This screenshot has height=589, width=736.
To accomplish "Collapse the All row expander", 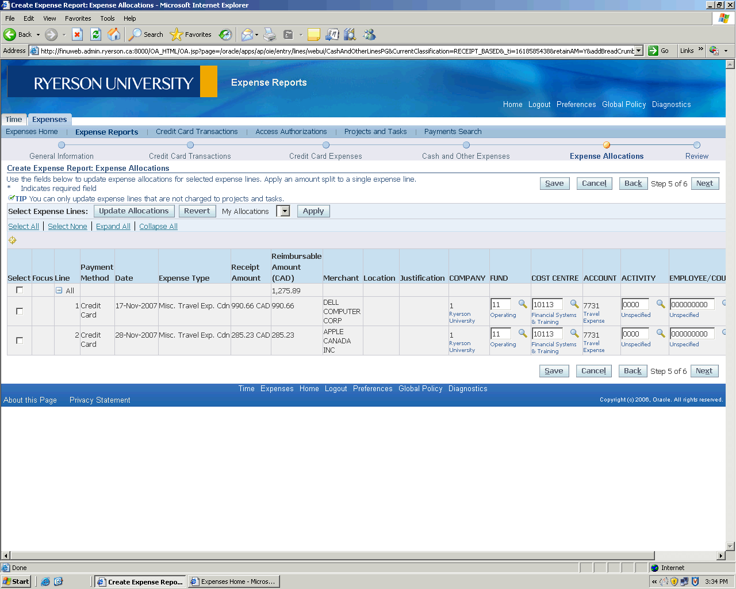I will tap(59, 290).
